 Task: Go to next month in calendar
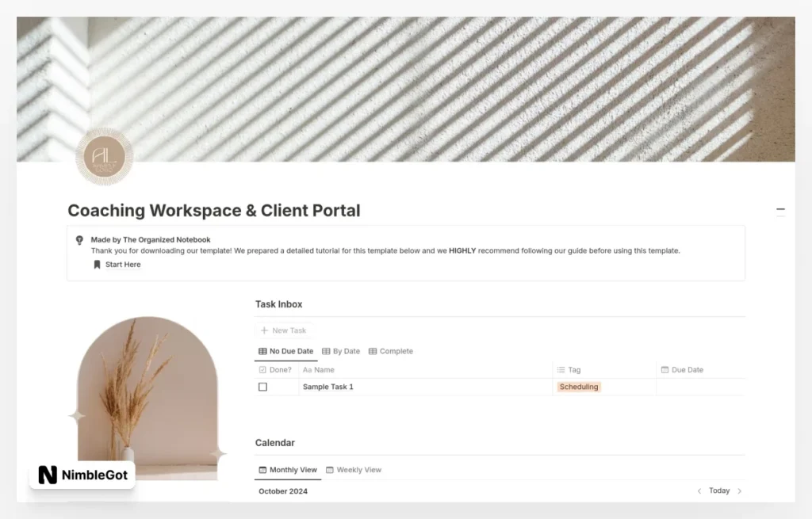click(x=740, y=491)
